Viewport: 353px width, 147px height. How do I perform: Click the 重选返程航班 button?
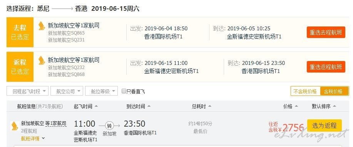(x=326, y=67)
